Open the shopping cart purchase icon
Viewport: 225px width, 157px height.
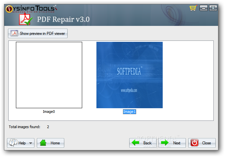point(193,8)
